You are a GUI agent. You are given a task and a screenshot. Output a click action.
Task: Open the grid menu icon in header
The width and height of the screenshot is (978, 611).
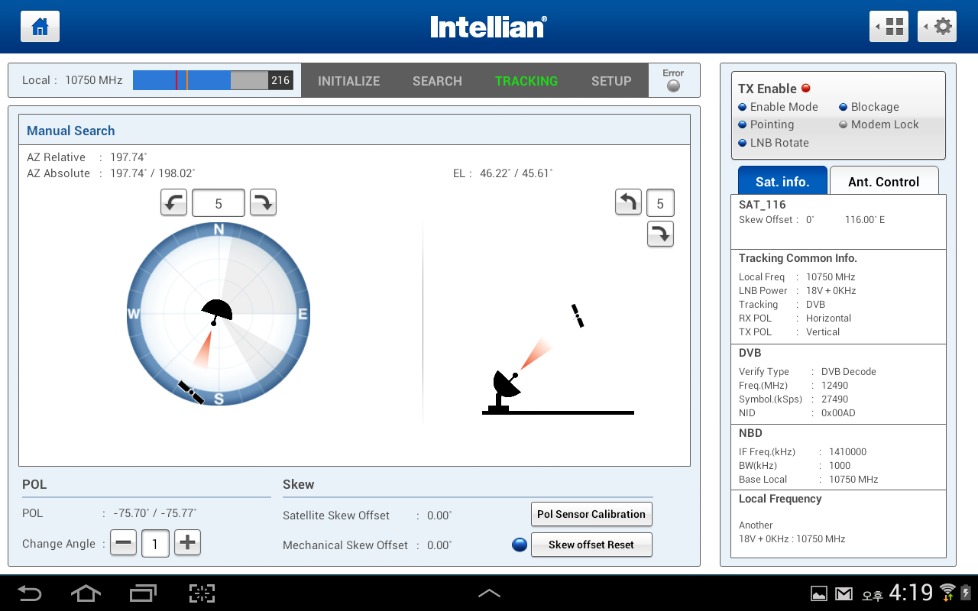(x=889, y=27)
